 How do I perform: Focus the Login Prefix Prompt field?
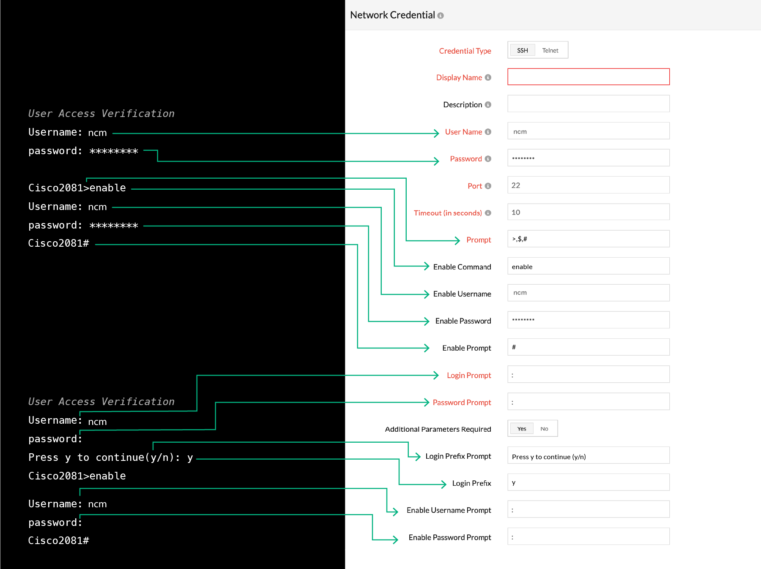click(588, 456)
